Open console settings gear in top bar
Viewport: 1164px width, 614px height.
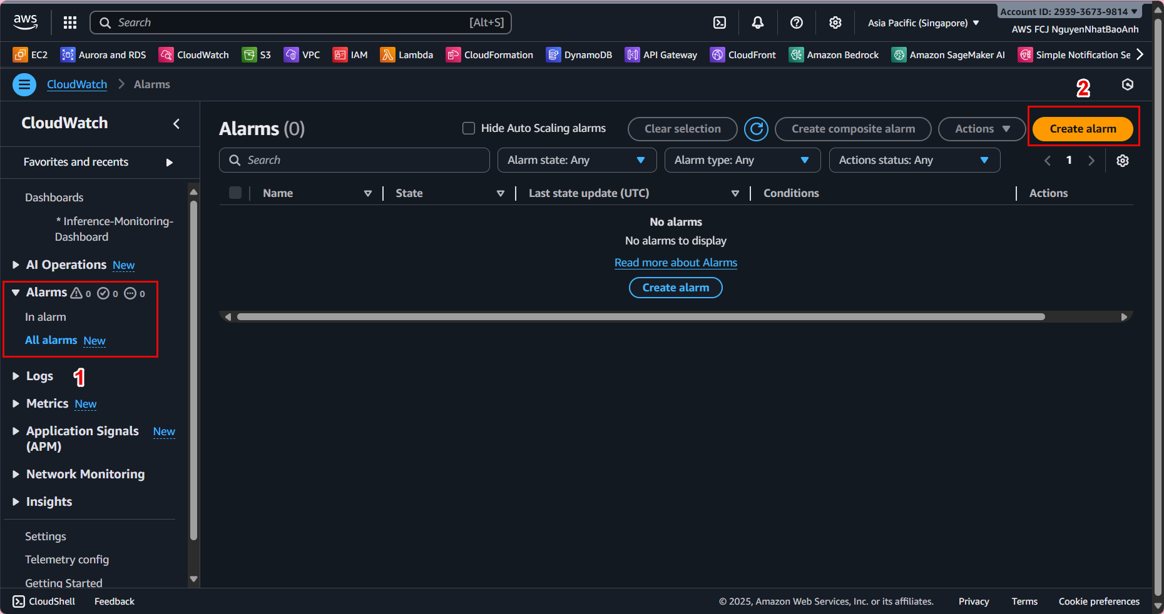pyautogui.click(x=835, y=23)
